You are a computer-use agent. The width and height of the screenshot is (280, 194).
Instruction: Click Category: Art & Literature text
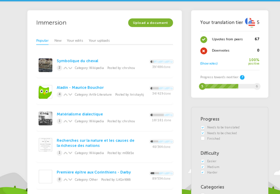pos(93,94)
